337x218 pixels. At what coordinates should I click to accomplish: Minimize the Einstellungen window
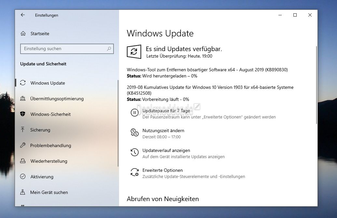click(x=280, y=15)
